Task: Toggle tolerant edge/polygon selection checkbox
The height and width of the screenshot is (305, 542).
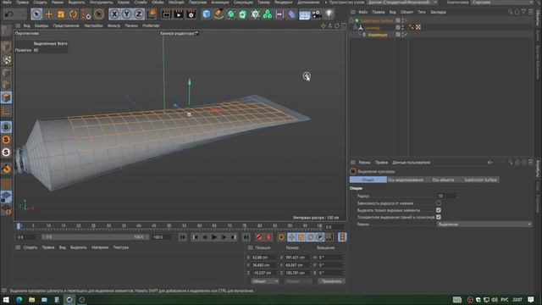Action: tap(439, 217)
